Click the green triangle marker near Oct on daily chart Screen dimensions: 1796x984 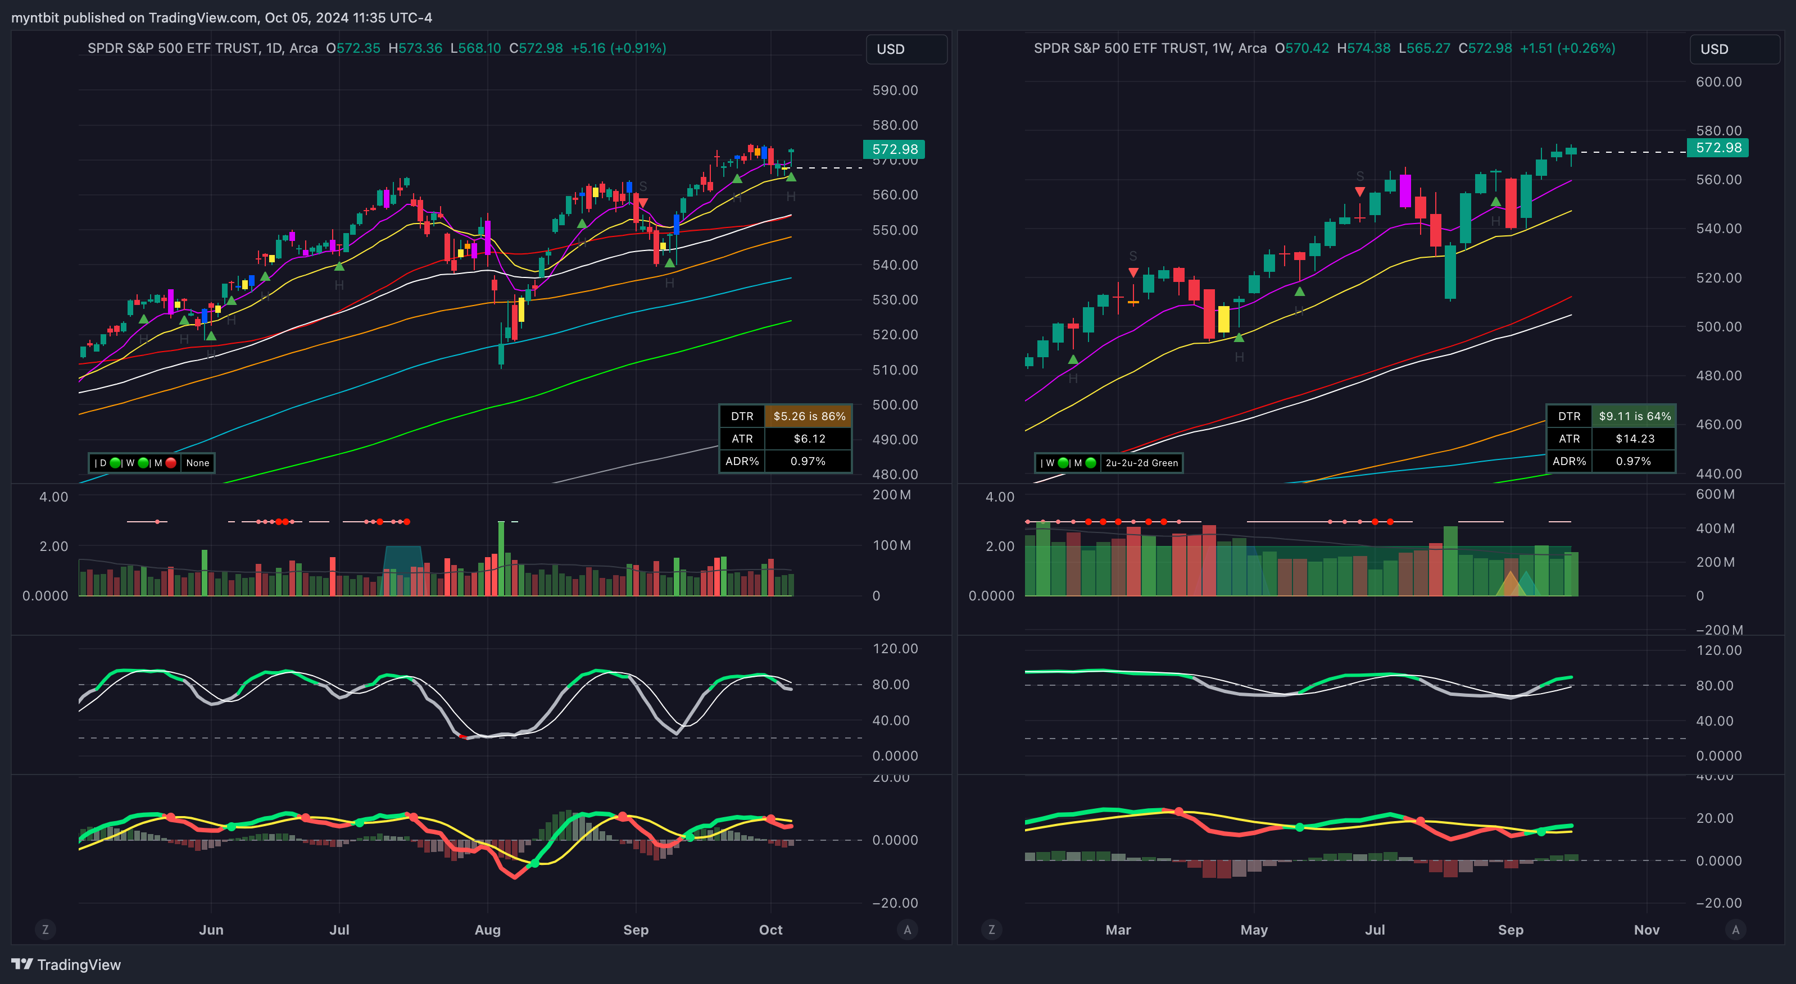(x=791, y=177)
